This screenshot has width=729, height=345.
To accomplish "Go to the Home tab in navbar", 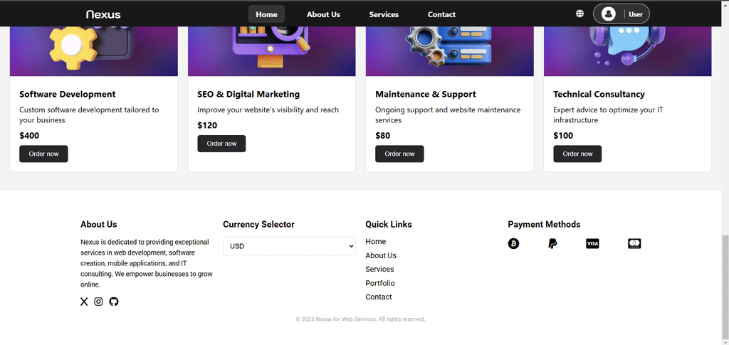I will [x=266, y=14].
